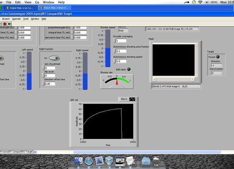Open the macOS View menu
The image size is (234, 169).
coord(28,2)
